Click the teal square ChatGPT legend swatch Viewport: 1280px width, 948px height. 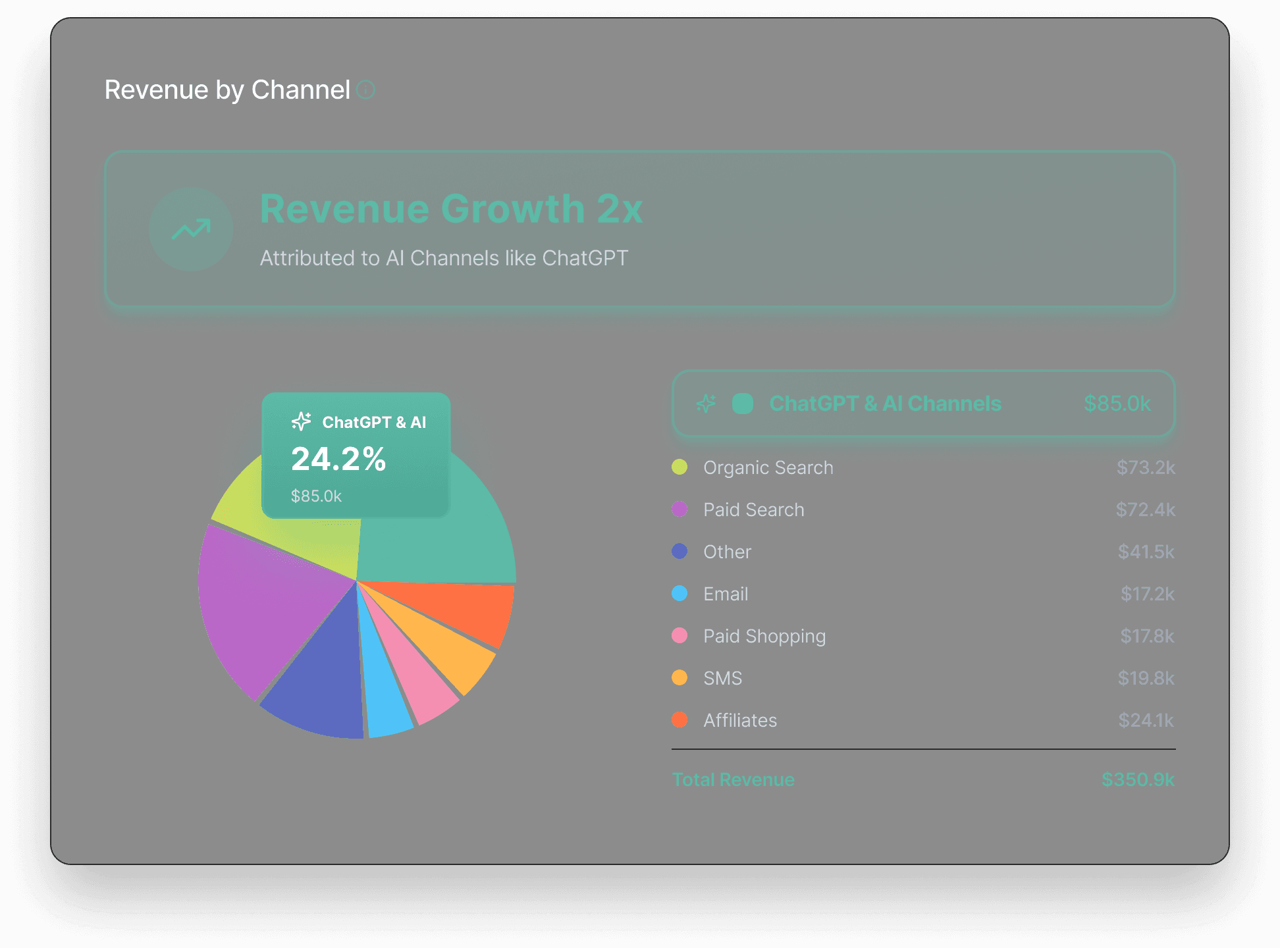(x=742, y=404)
